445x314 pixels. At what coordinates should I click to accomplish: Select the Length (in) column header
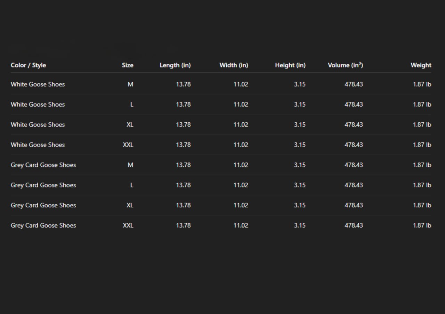(175, 65)
